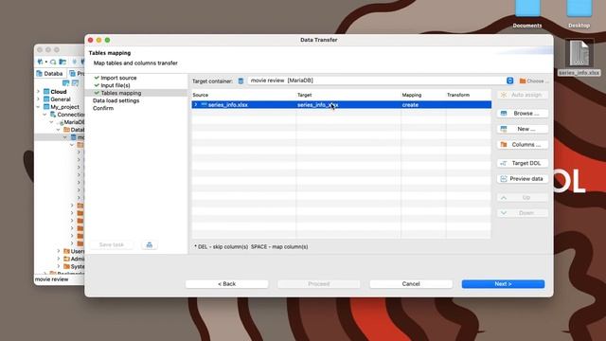Screen dimensions: 606x341
Task: Select the series_info.xlsx desktop file
Action: pyautogui.click(x=579, y=57)
